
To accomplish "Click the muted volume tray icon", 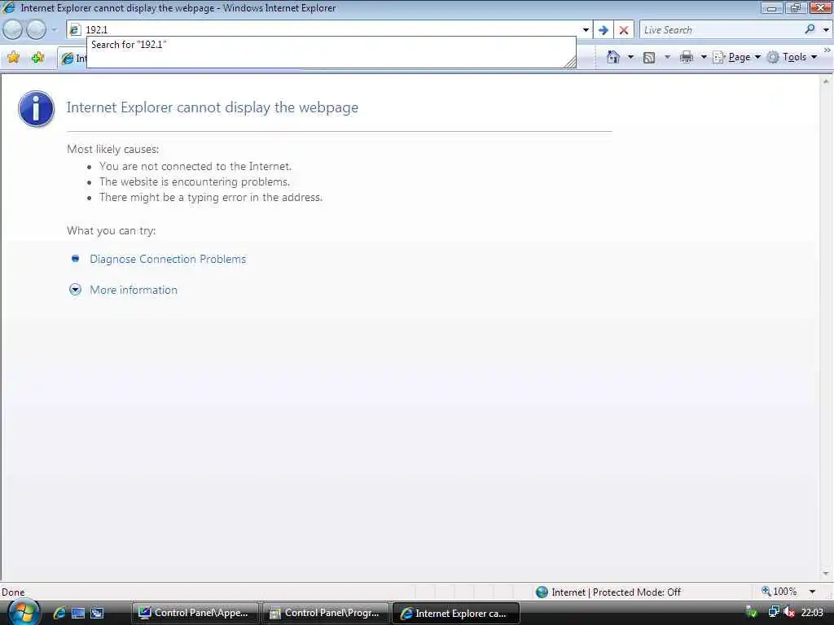I will coord(788,612).
